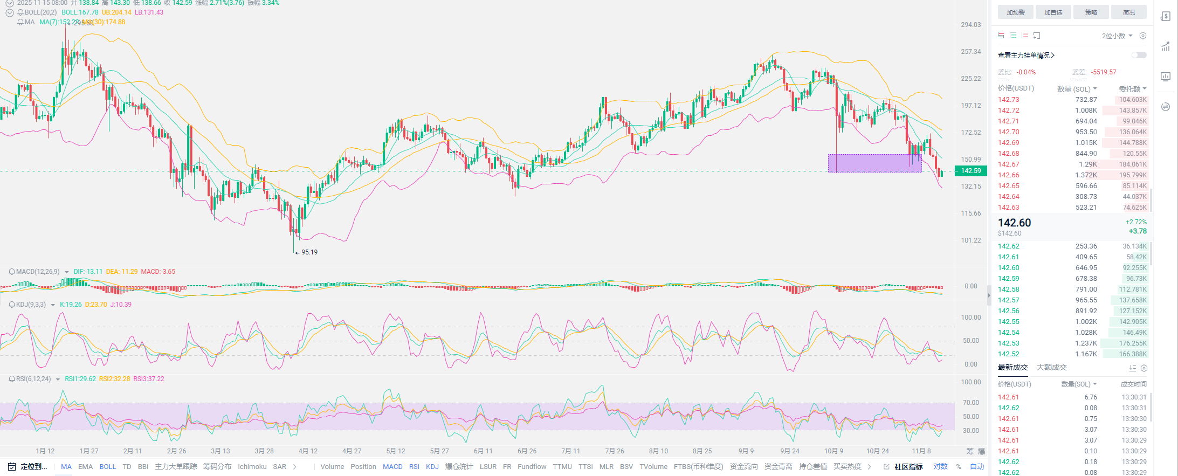Click the purple highlighted rectangle on chart

[x=874, y=163]
